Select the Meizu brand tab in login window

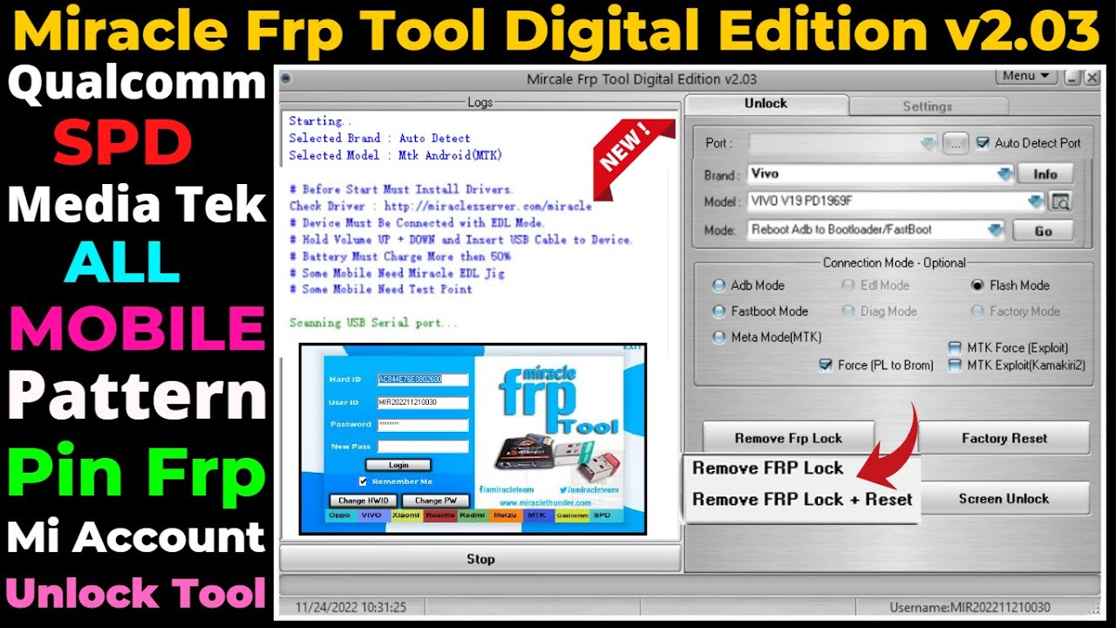point(505,515)
